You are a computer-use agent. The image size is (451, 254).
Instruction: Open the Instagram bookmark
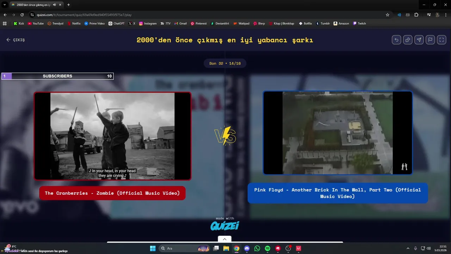point(148,24)
